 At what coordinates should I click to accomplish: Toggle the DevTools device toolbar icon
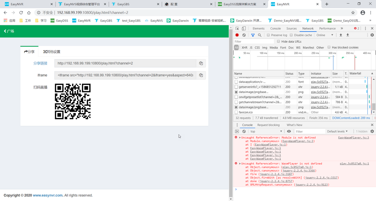pos(243,28)
